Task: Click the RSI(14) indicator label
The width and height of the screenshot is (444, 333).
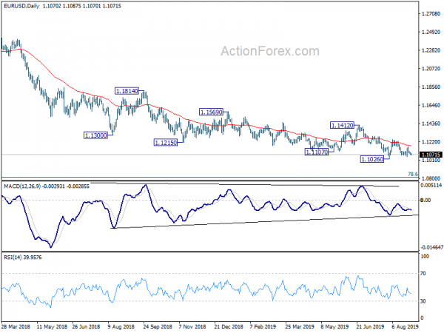Action: (13, 257)
